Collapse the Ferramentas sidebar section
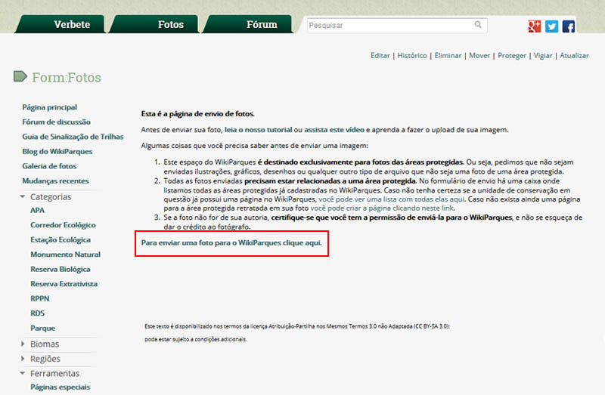 tap(23, 374)
